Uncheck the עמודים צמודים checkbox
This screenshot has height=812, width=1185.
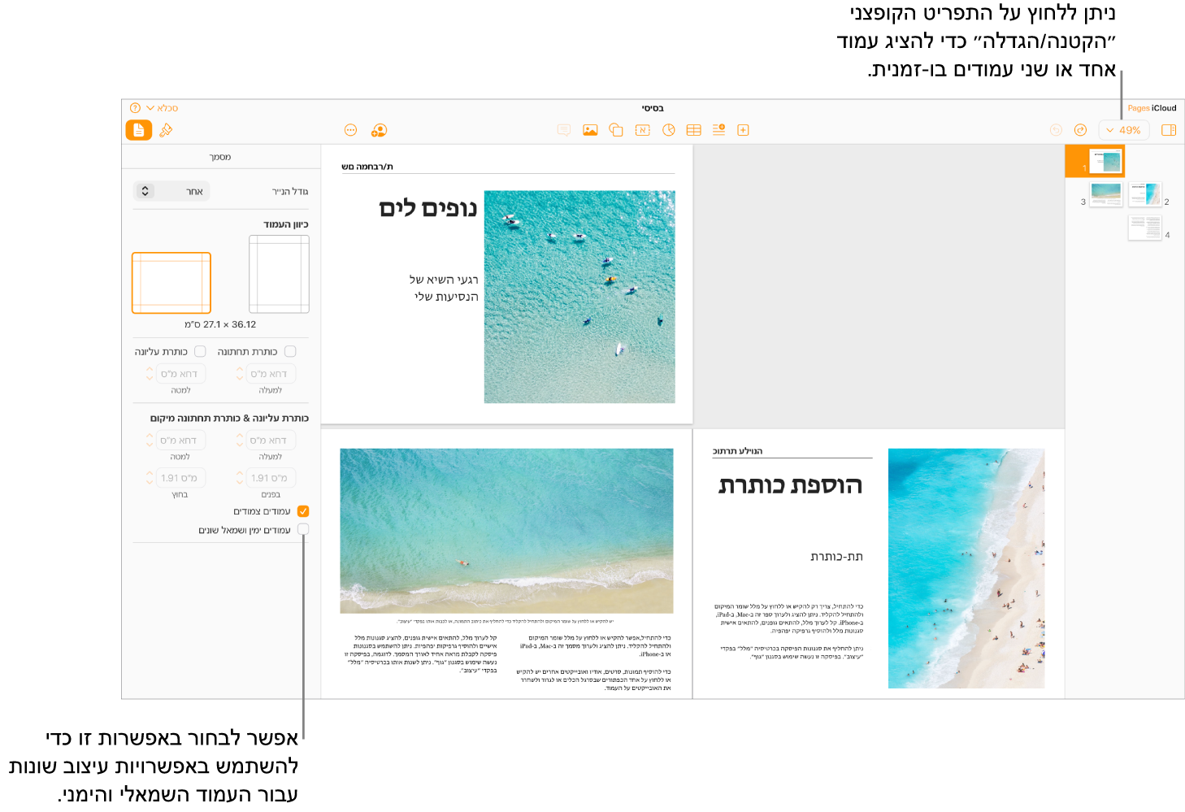coord(302,510)
